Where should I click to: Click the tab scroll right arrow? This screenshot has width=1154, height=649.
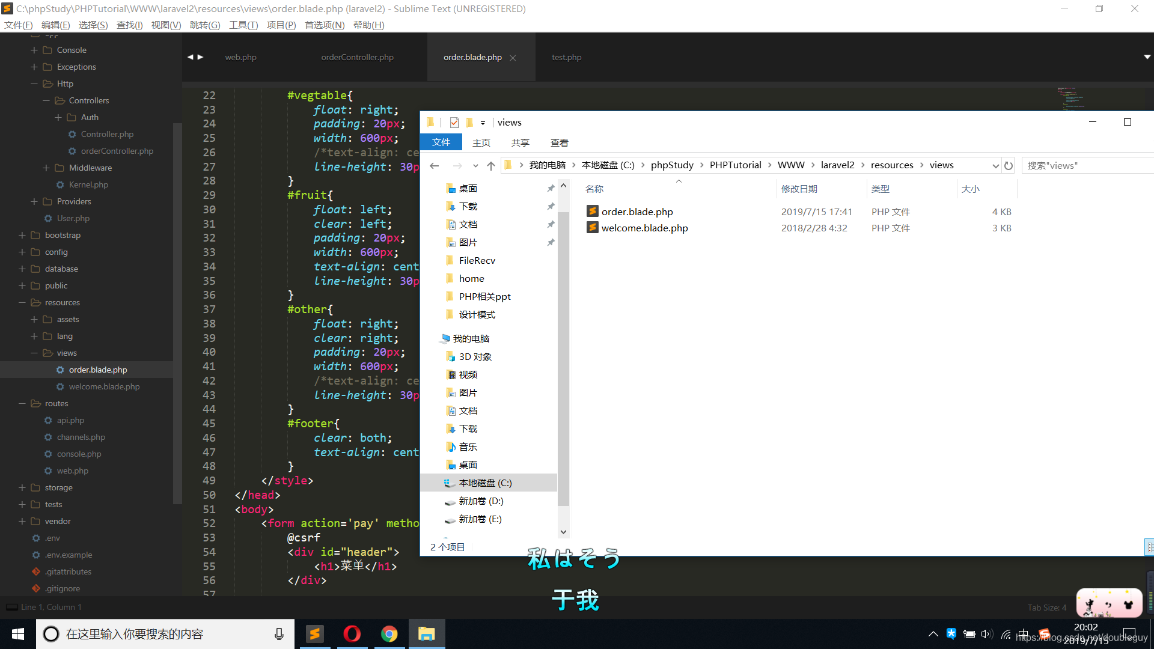point(201,57)
